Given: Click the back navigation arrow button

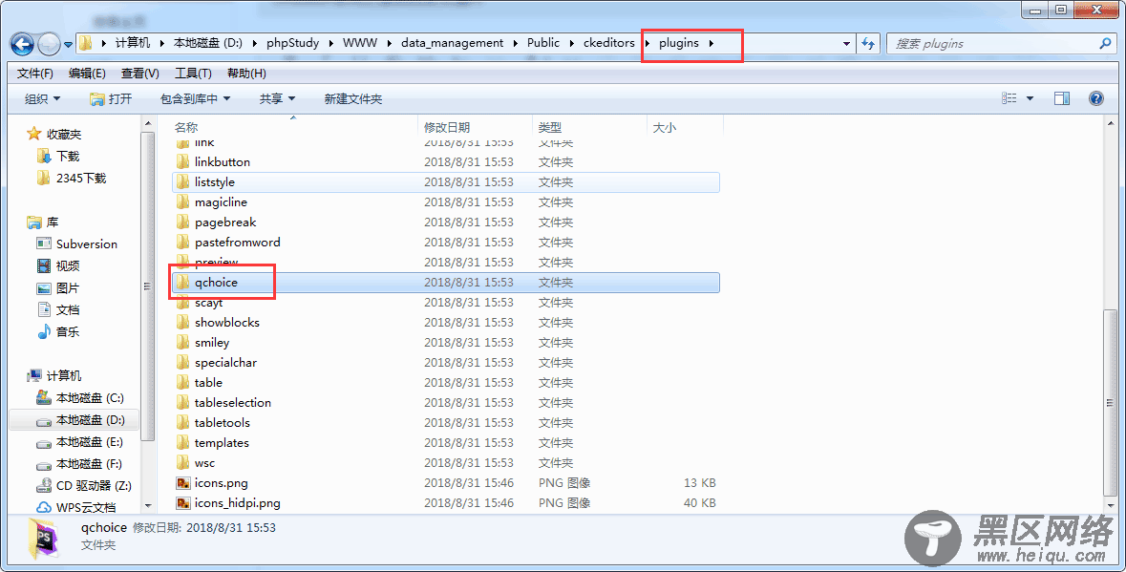Looking at the screenshot, I should point(23,44).
